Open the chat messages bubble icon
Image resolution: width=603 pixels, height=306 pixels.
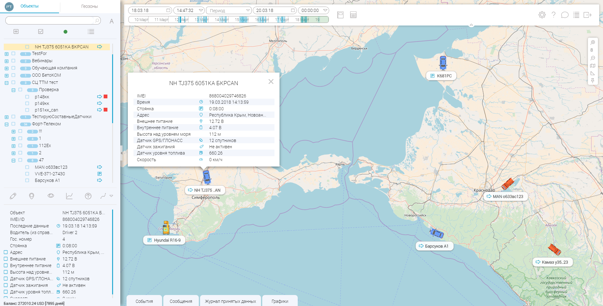pos(565,15)
